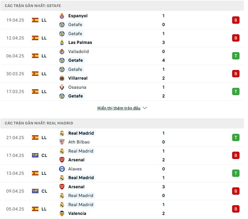Click the Arsenal crest in 17.04.25 match
The height and width of the screenshot is (219, 248).
click(62, 160)
